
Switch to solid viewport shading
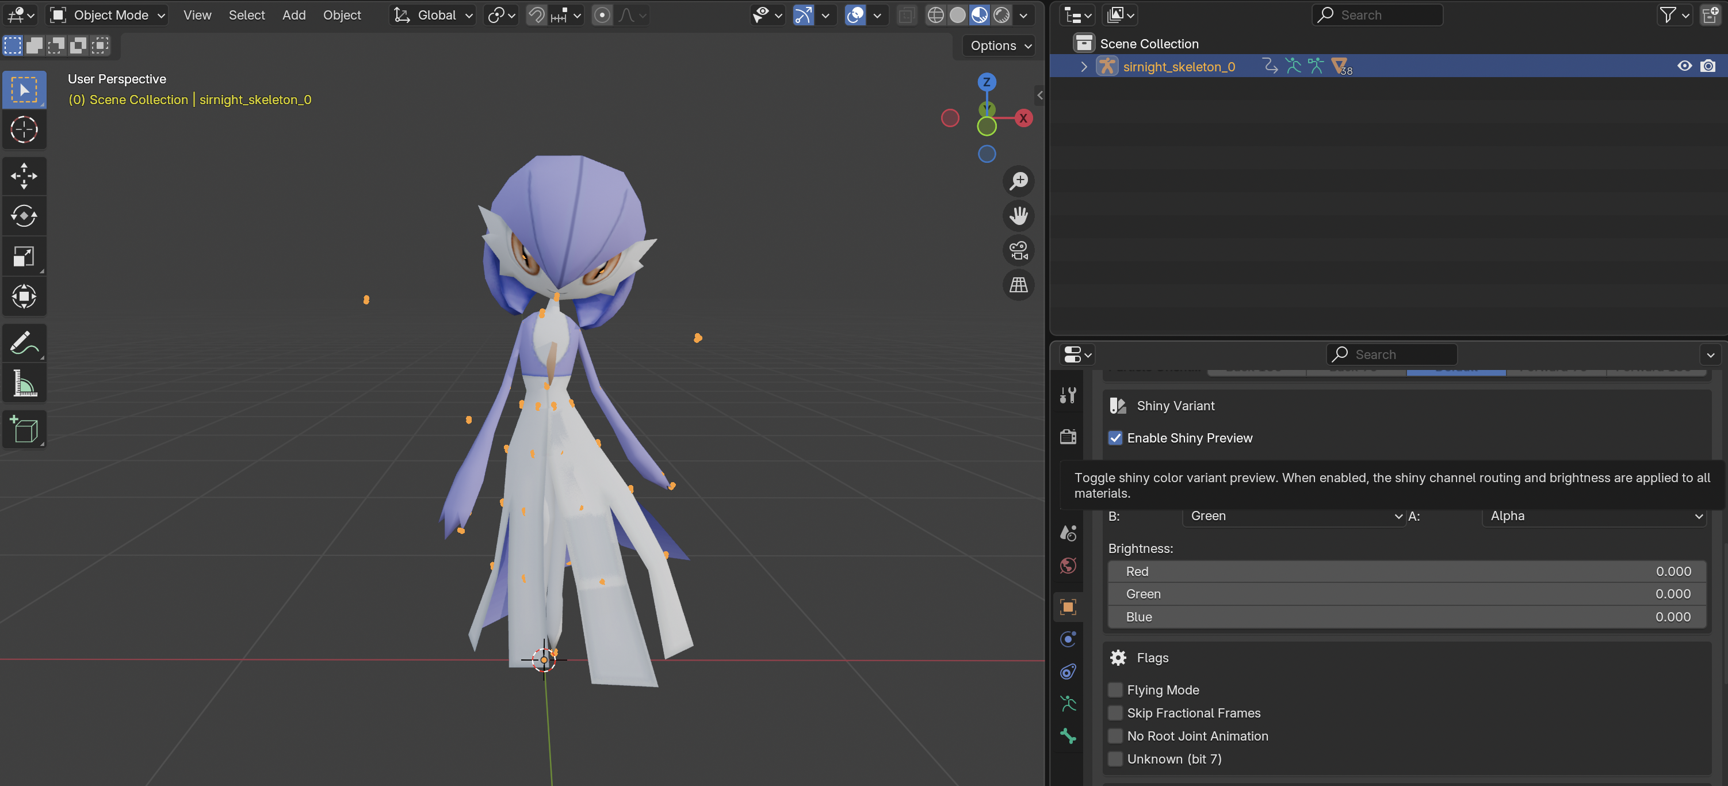tap(957, 15)
